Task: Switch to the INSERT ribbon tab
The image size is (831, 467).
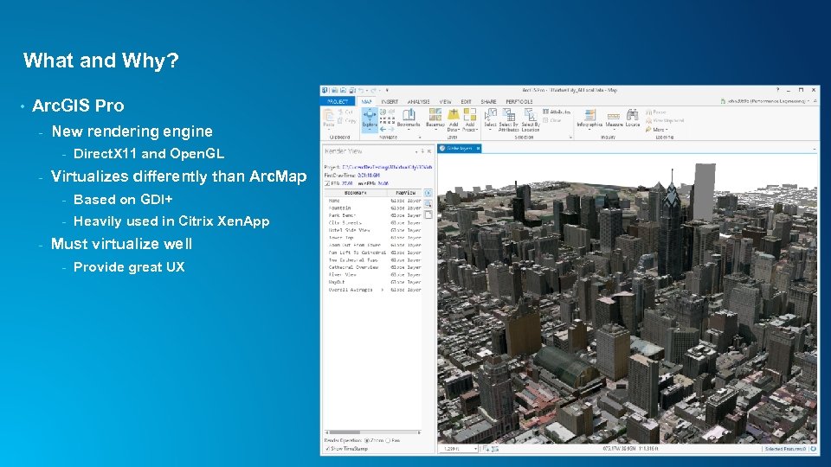Action: (390, 102)
